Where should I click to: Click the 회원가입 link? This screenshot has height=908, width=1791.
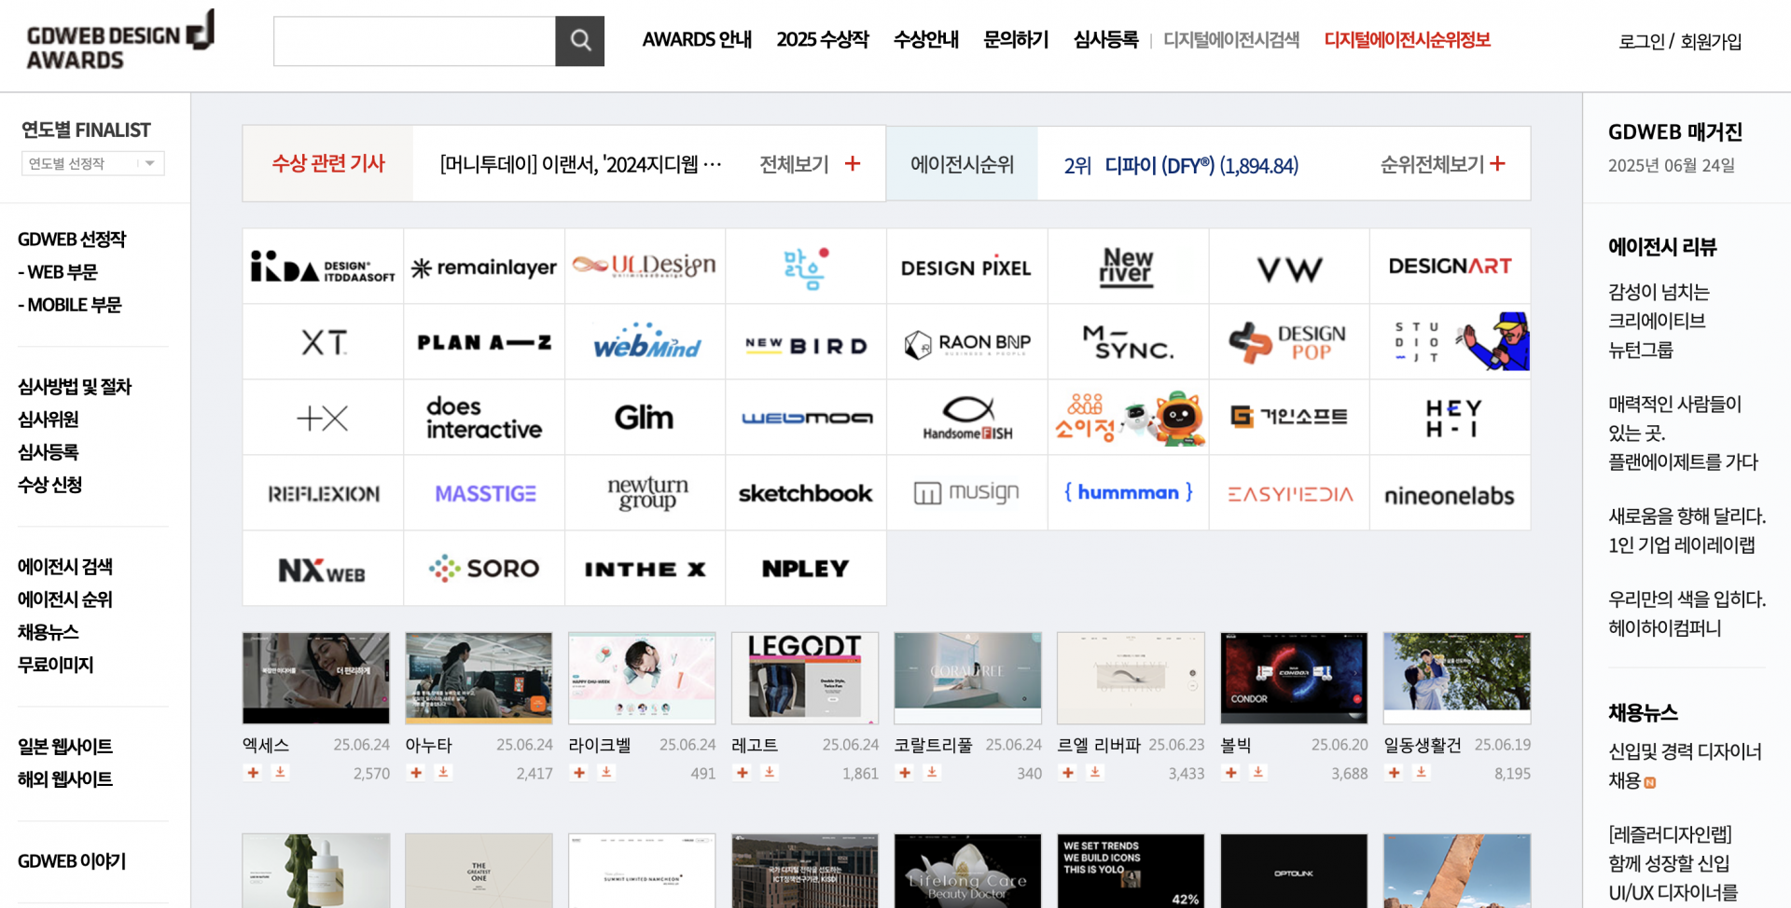[1711, 42]
